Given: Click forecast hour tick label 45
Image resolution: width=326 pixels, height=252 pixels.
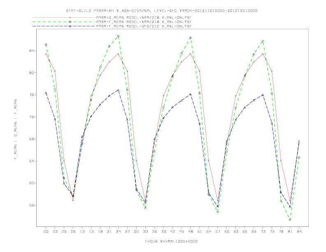Looking at the screenshot, I should click(182, 231).
